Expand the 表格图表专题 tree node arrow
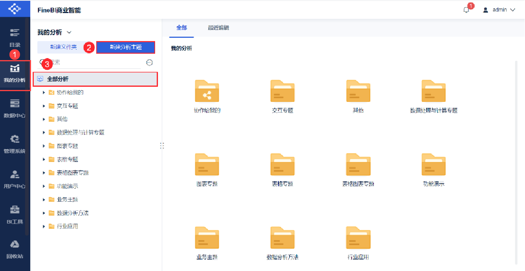This screenshot has height=271, width=525. pos(44,173)
